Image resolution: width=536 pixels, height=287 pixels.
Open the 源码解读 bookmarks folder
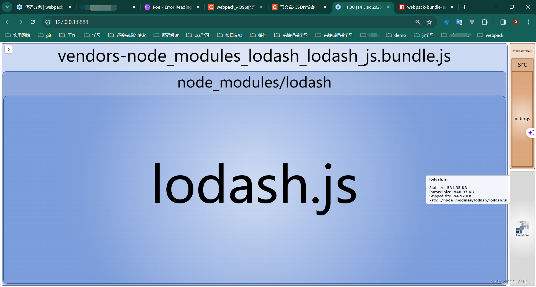[x=166, y=35]
